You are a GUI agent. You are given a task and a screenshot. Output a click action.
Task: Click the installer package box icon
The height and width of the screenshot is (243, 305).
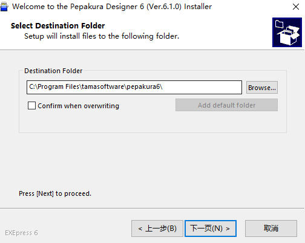[287, 32]
